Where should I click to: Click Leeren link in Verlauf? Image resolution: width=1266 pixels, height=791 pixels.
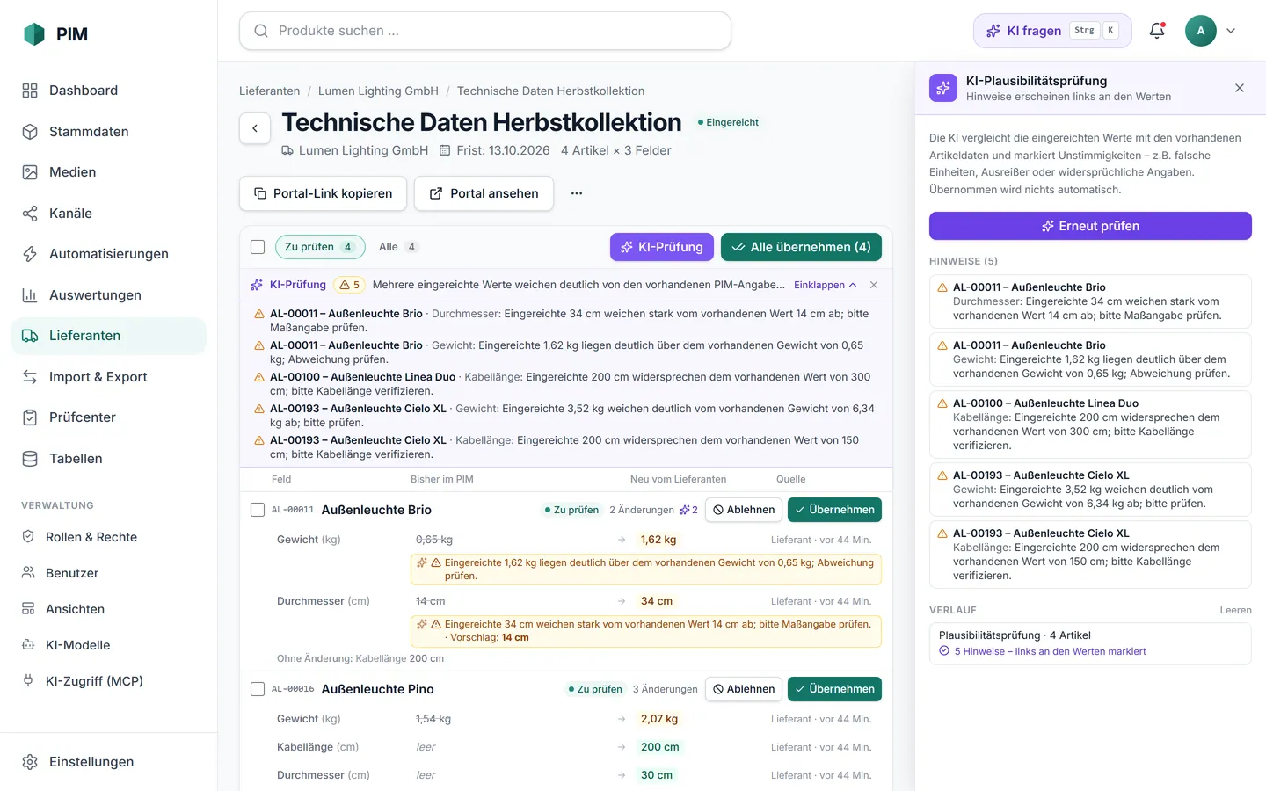point(1235,610)
